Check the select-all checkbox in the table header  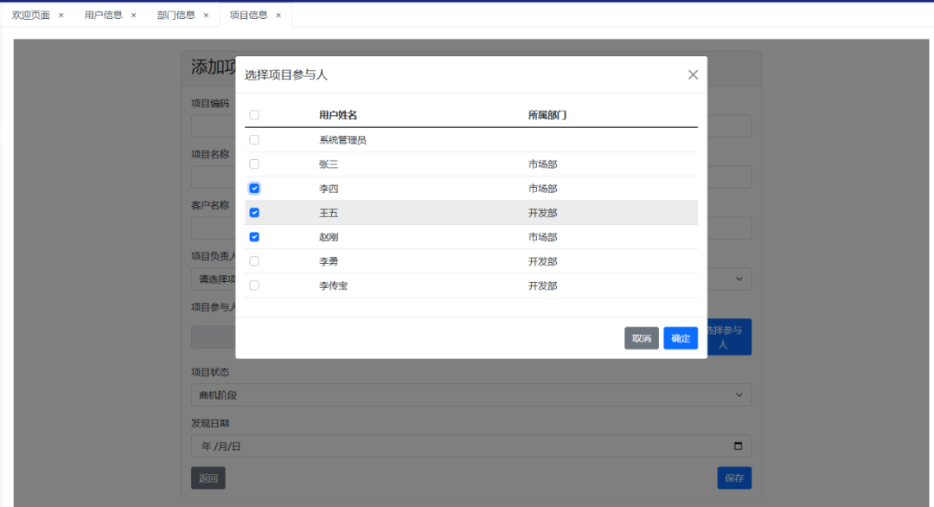[x=253, y=114]
